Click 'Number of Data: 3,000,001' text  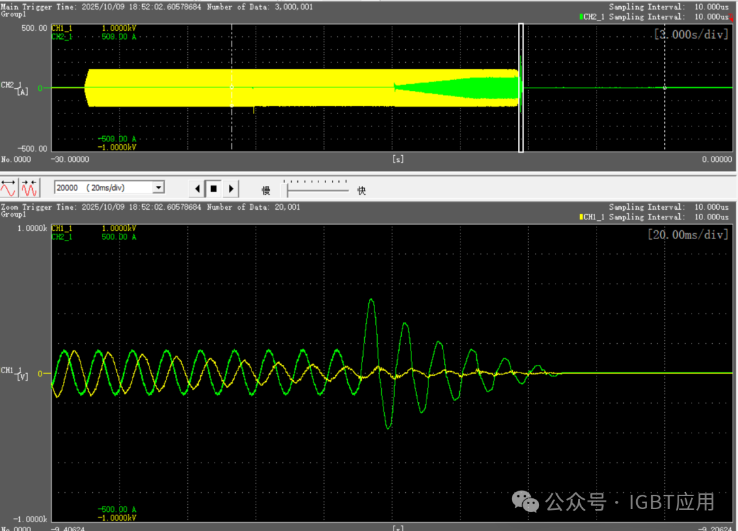260,7
